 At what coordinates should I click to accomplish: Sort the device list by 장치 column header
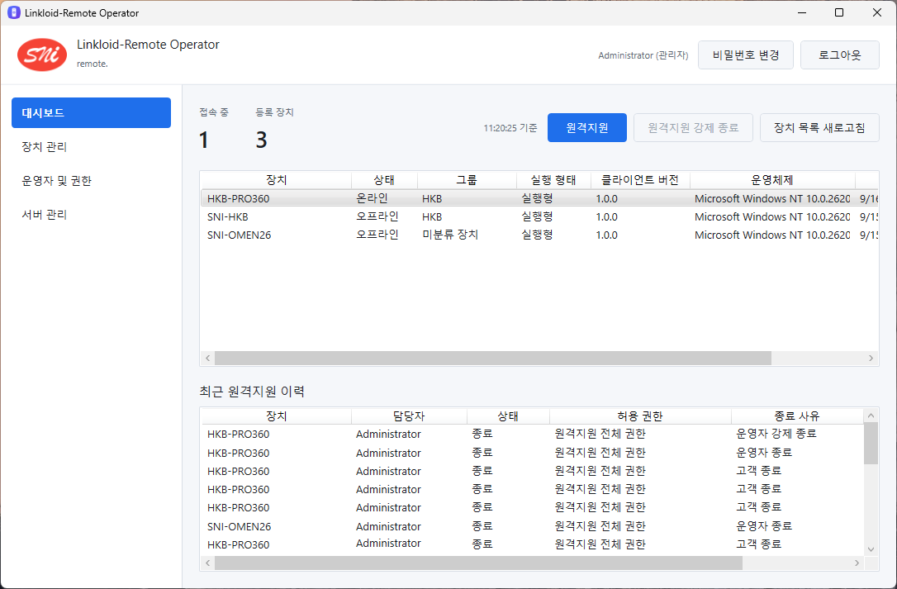277,180
